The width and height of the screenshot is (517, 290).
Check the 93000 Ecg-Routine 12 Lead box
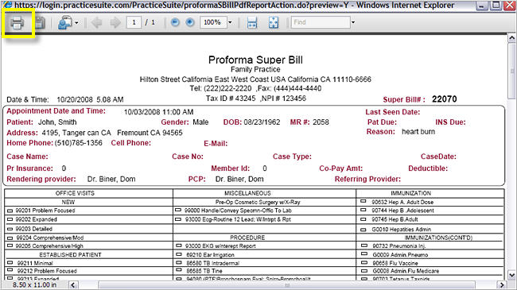178,219
